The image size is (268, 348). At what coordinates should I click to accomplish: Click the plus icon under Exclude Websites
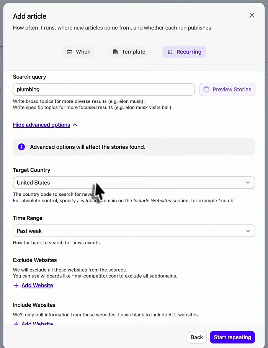tap(16, 285)
